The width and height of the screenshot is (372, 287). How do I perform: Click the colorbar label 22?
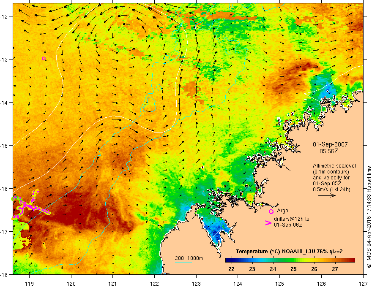(231, 269)
